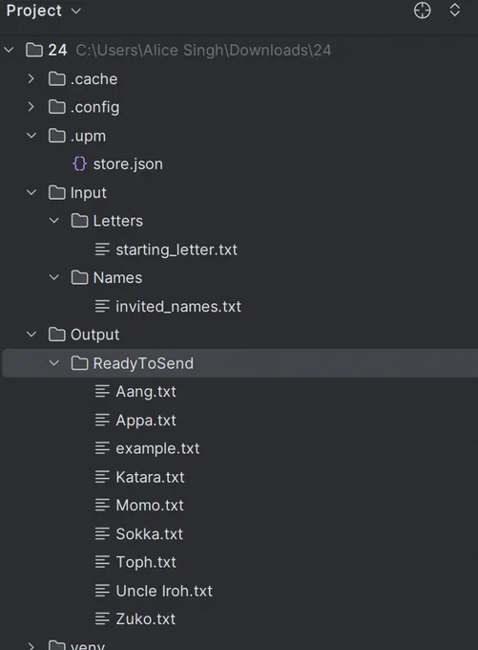
Task: Expand the .cache folder chevron
Action: (x=31, y=78)
